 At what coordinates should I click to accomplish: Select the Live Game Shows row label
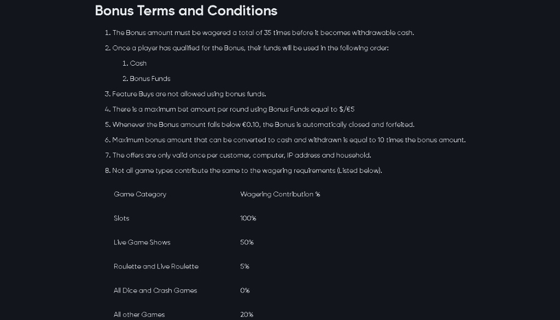click(x=142, y=242)
